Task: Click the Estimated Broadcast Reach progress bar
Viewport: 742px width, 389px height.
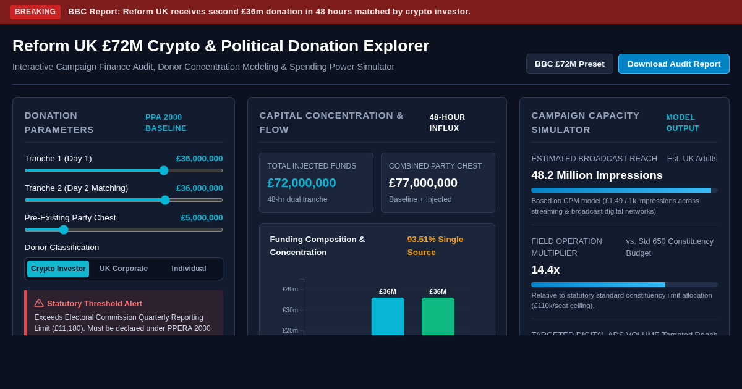Action: pyautogui.click(x=625, y=190)
